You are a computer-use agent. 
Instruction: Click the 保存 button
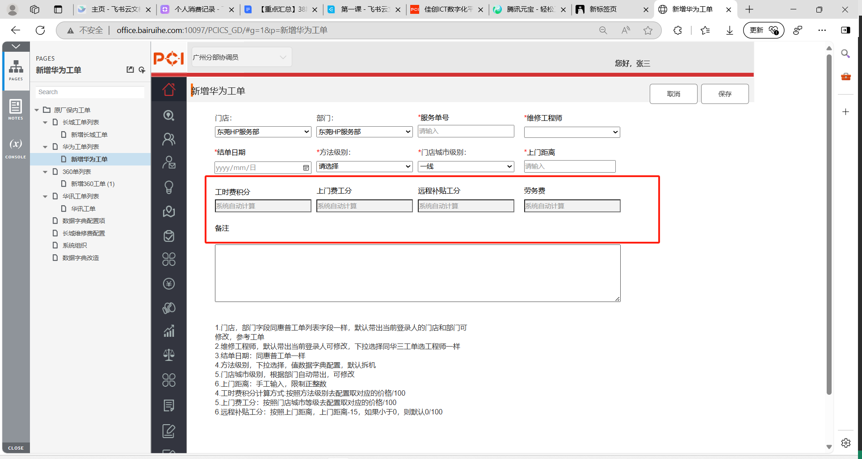(x=725, y=94)
